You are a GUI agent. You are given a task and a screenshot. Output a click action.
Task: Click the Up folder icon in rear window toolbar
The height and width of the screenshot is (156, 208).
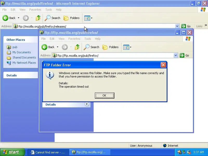38,18
